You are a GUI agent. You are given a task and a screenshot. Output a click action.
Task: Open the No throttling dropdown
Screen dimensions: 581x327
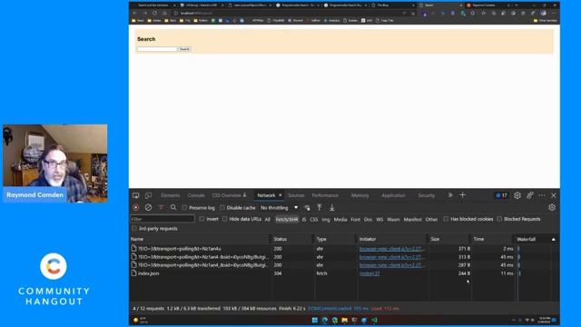[279, 208]
